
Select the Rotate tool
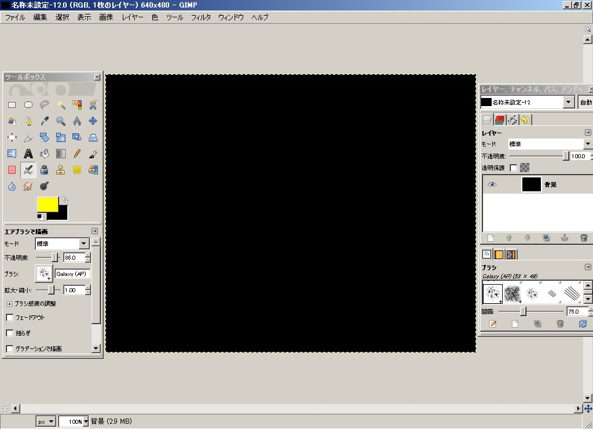pyautogui.click(x=44, y=137)
